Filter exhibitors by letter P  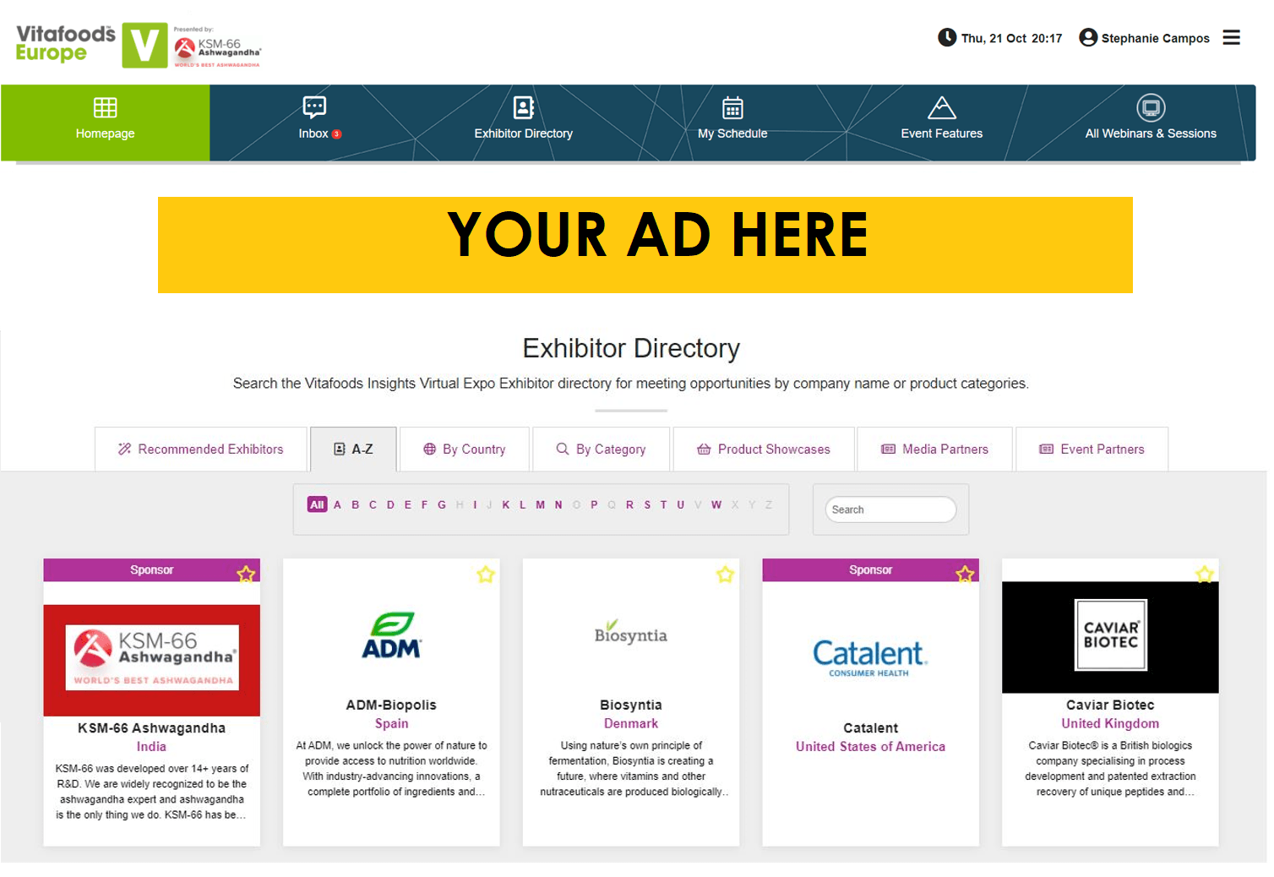point(594,504)
